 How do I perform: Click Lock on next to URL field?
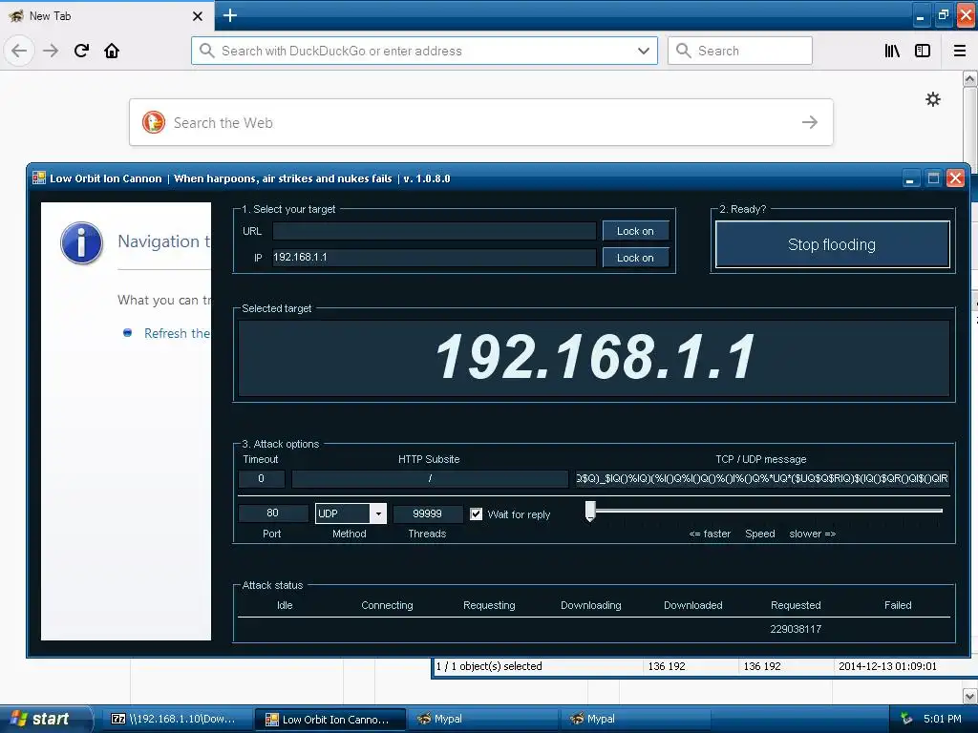click(635, 231)
